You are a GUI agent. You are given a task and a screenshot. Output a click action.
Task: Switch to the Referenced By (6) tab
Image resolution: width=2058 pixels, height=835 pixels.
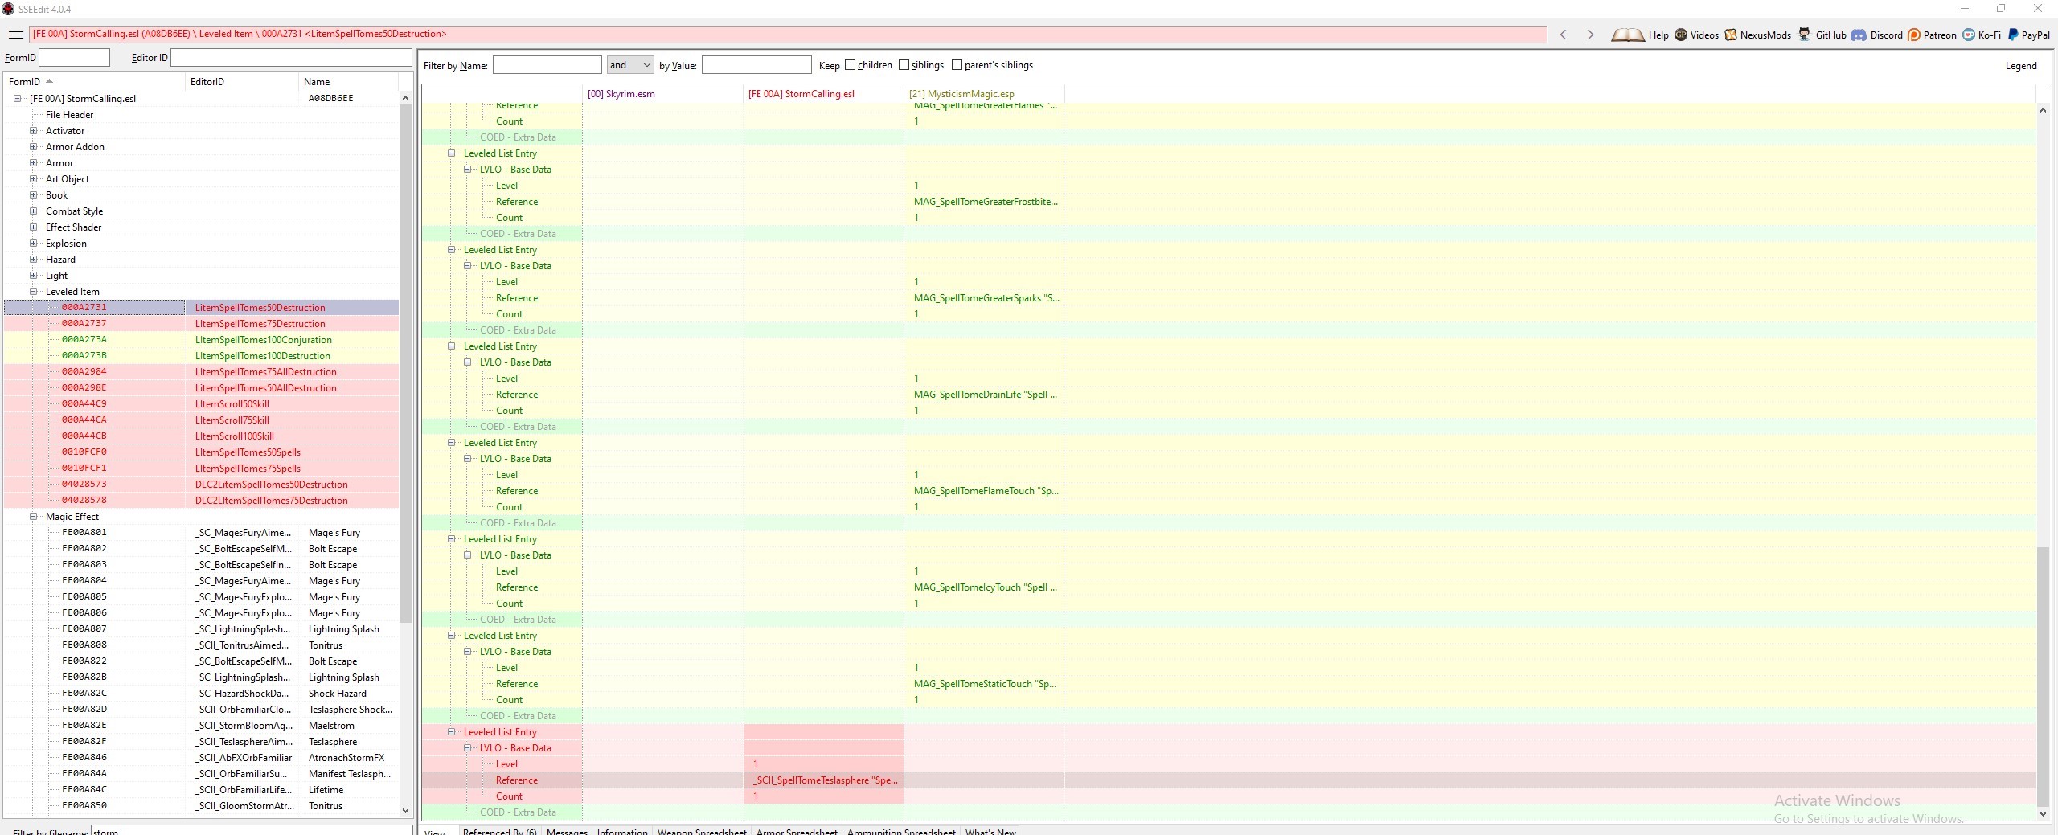click(499, 831)
